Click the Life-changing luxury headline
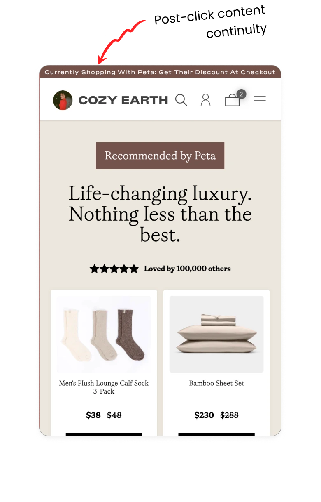This screenshot has height=502, width=321. (x=160, y=214)
